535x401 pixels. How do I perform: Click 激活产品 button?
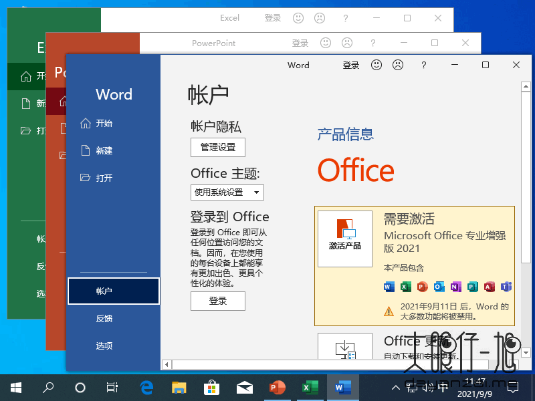344,239
